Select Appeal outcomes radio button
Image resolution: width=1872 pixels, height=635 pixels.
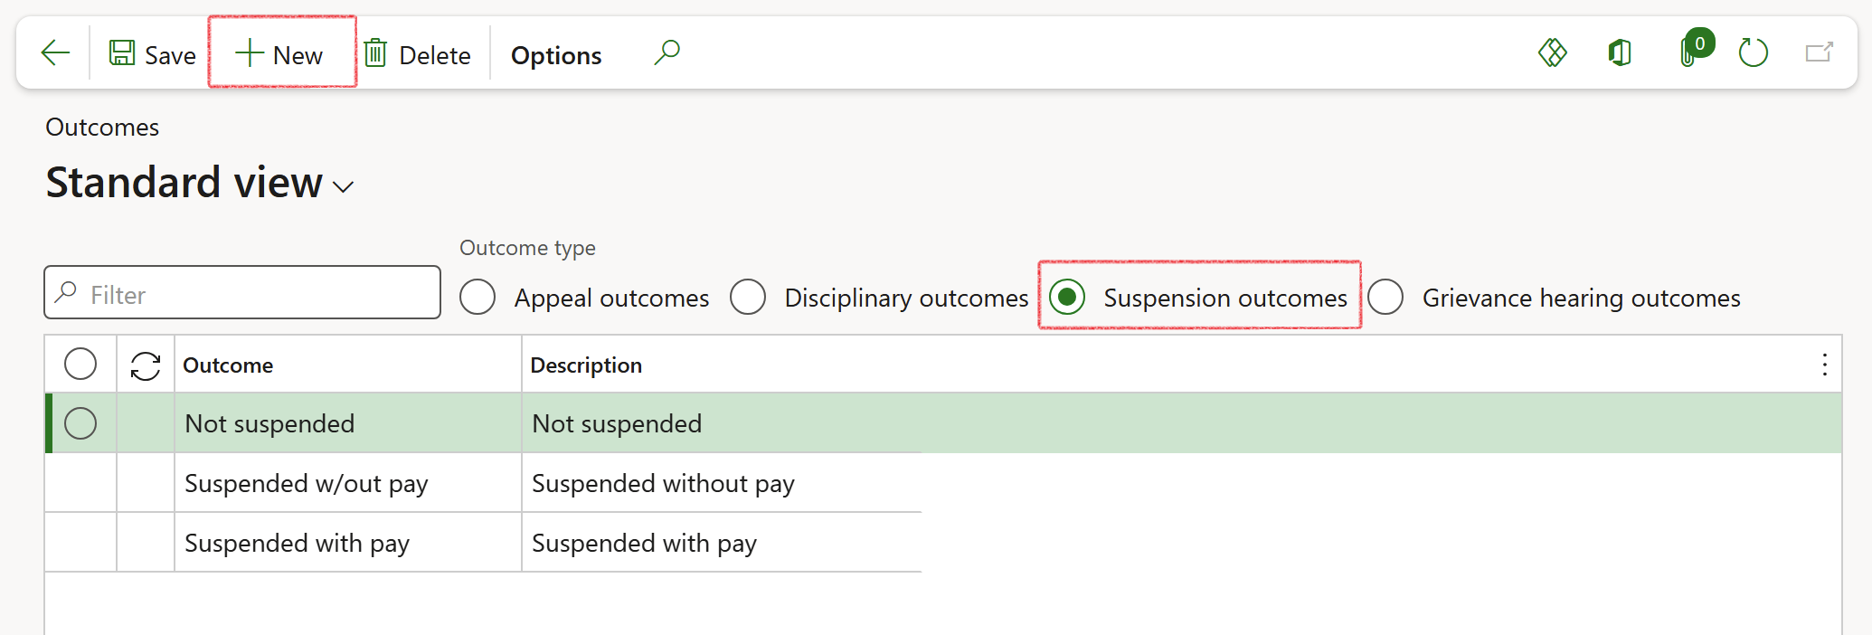tap(477, 297)
